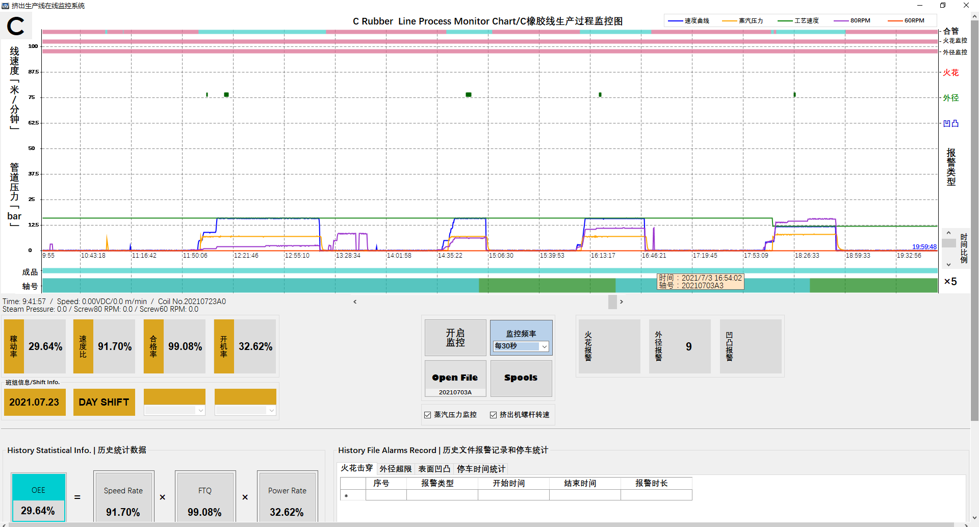Click time scale down arrow beside chart
Screen dimensions: 979x527
(948, 264)
